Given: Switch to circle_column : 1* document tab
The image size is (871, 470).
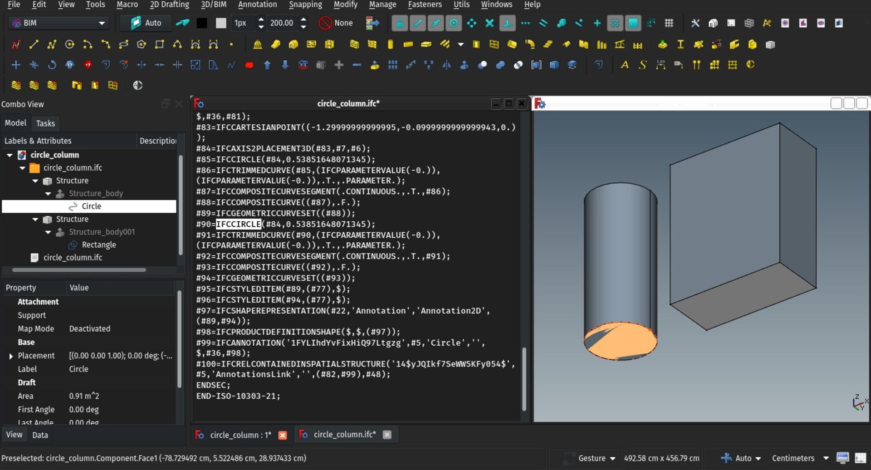Looking at the screenshot, I should pos(240,435).
